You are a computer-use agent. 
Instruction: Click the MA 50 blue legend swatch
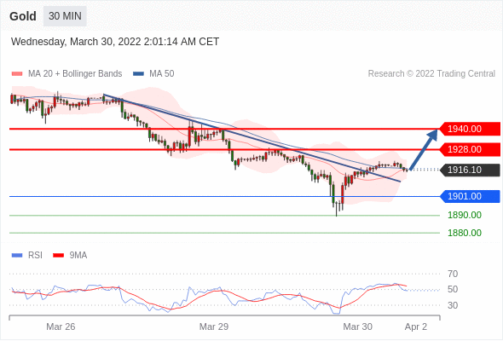(x=138, y=74)
